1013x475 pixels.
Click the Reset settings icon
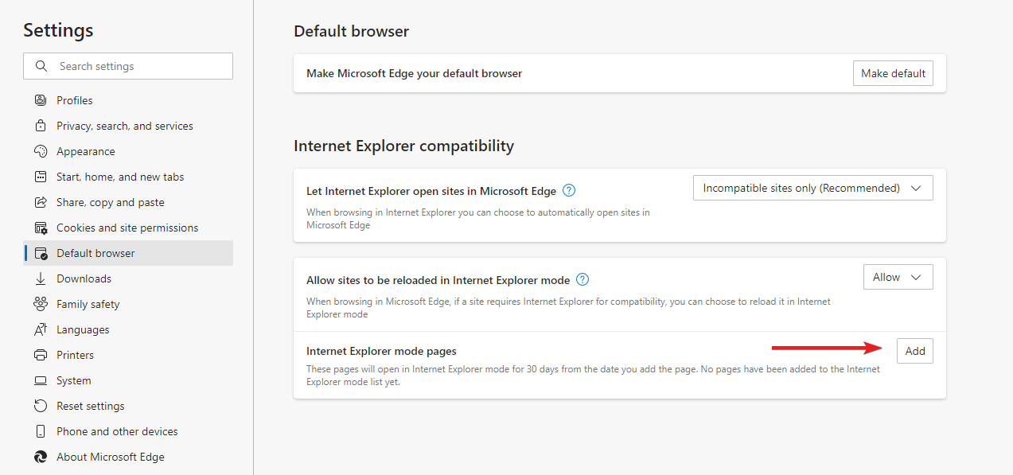click(x=41, y=406)
